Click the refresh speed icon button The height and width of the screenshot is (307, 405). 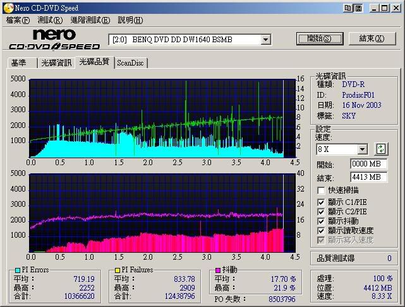[381, 149]
